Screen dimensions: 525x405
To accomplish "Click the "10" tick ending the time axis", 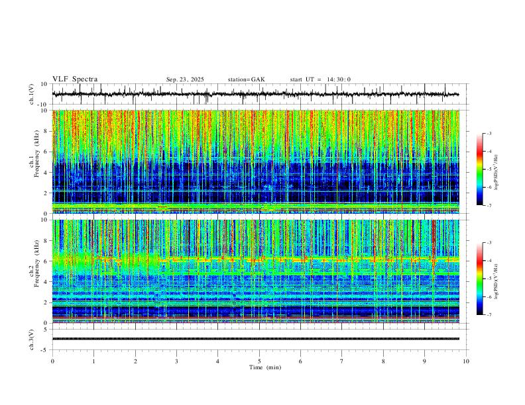I will [466, 361].
